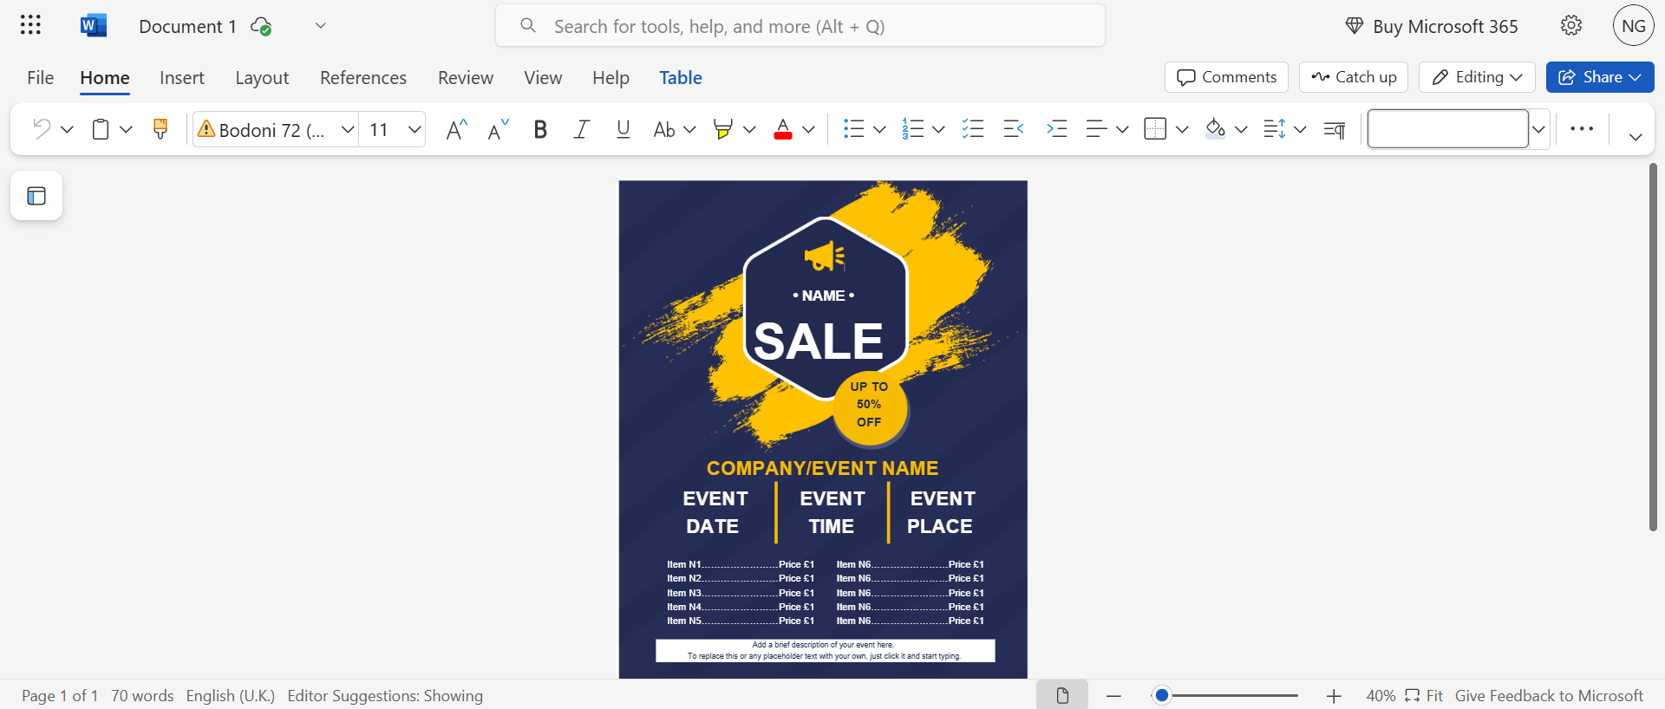The height and width of the screenshot is (709, 1665).
Task: Open the Help tab
Action: click(610, 78)
